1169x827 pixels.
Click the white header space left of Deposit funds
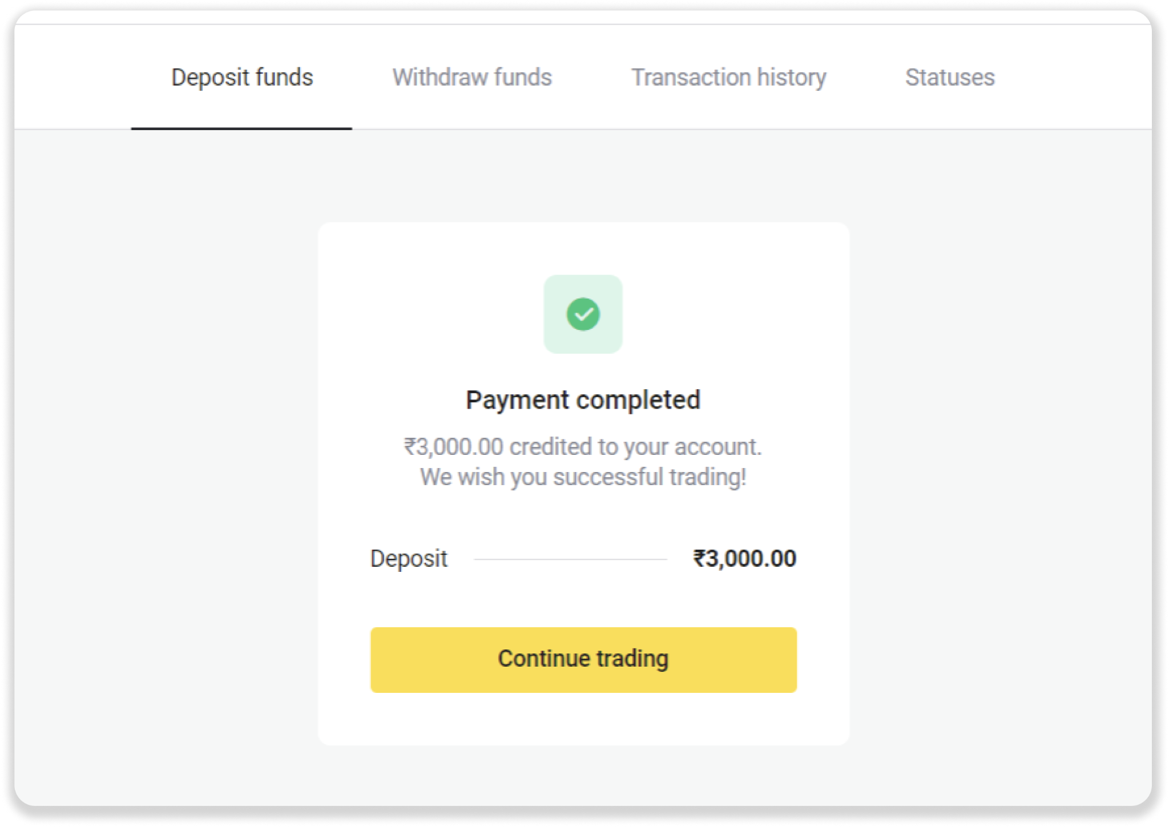74,77
